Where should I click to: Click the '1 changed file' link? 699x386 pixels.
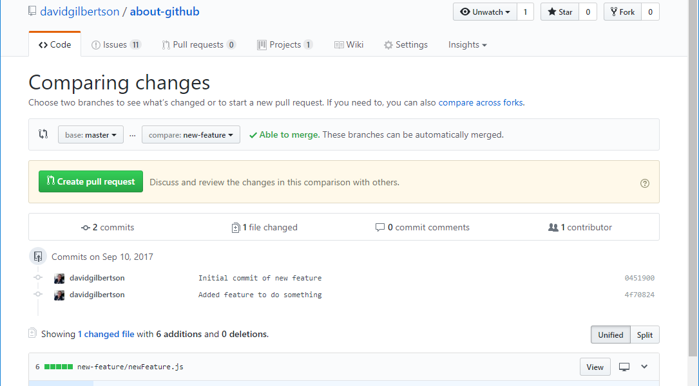click(106, 334)
